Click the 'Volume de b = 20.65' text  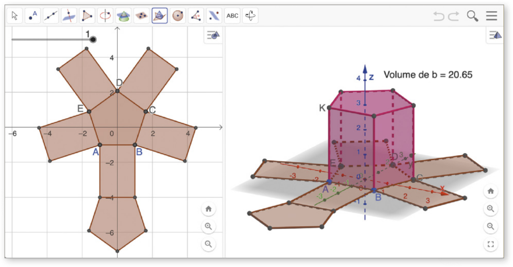click(x=428, y=75)
